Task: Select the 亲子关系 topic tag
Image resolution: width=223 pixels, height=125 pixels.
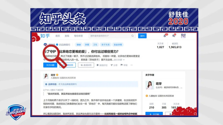Action: (105, 45)
